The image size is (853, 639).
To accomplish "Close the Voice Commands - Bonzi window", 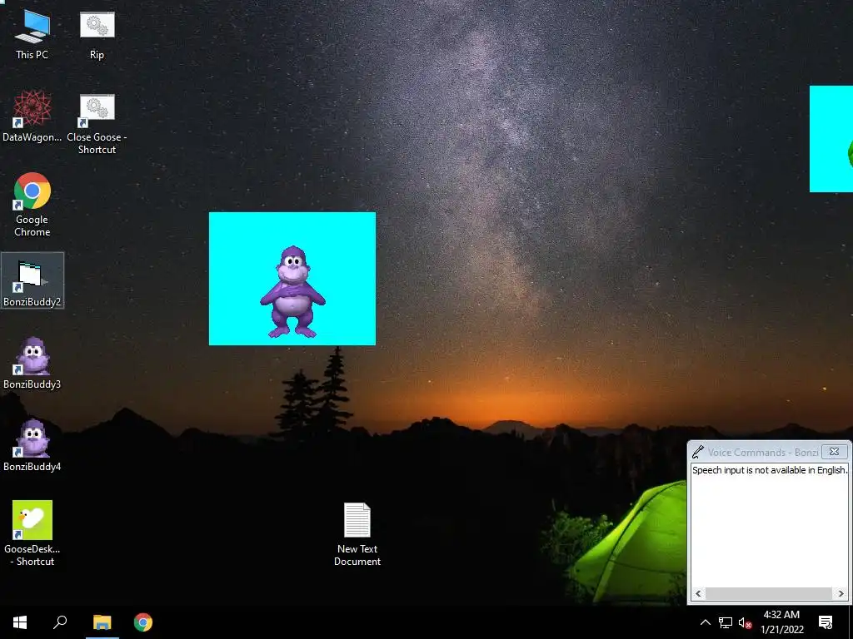I will pos(834,452).
